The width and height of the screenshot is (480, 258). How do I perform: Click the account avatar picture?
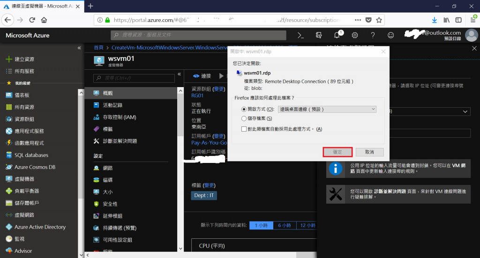point(472,35)
